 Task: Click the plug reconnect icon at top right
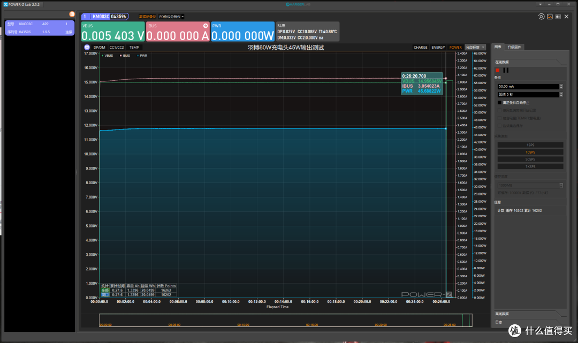[541, 17]
